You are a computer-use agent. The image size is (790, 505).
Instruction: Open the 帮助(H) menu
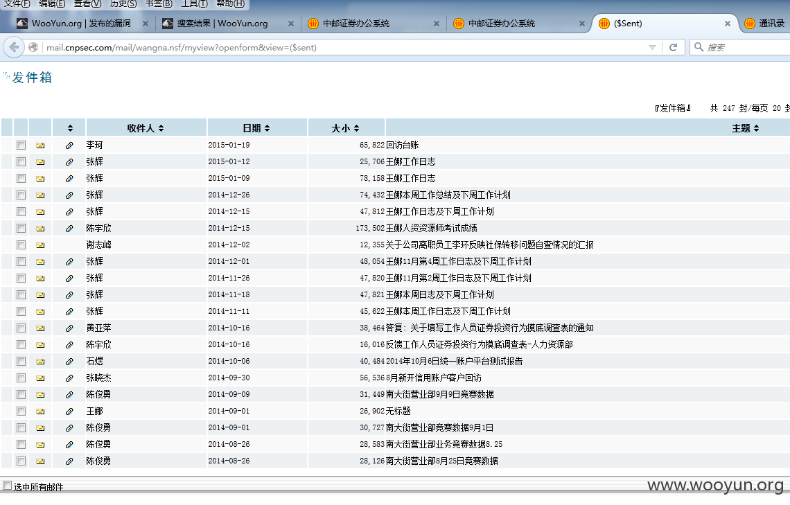coord(230,3)
